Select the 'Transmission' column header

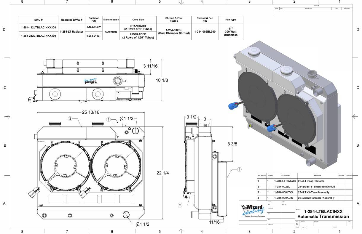111,20
